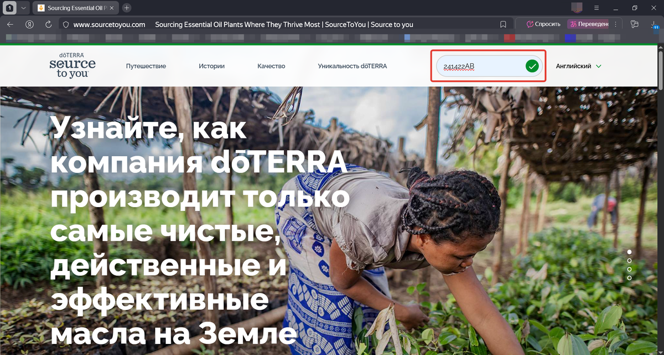Click the page vertical scrollbar thumb
This screenshot has height=355, width=664.
pos(660,71)
